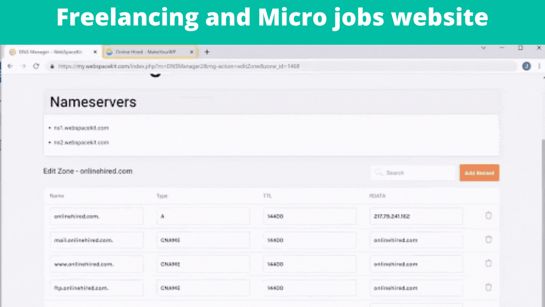
Task: Reload the DNS Manager page
Action: tap(36, 66)
